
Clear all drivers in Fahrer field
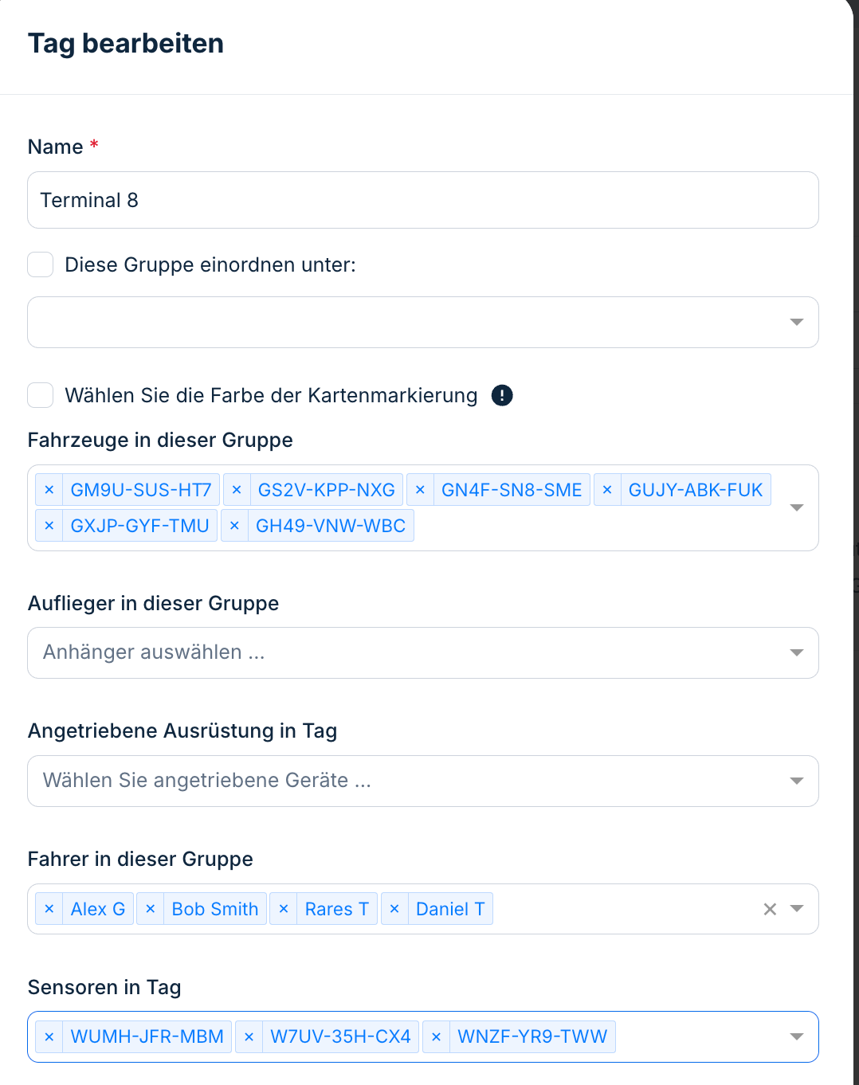(770, 909)
